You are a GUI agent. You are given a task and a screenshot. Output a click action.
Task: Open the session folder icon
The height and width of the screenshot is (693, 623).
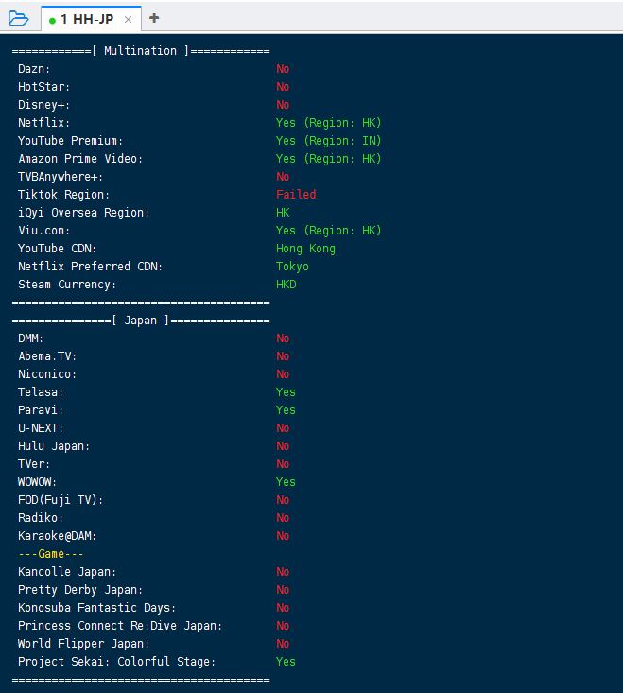(x=18, y=18)
